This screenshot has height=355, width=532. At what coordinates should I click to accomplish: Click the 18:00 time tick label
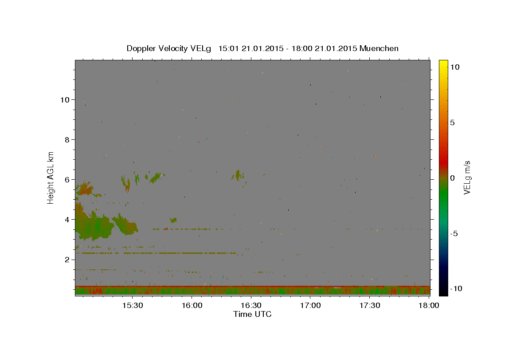point(428,306)
